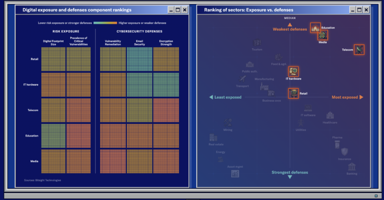The height and width of the screenshot is (200, 384).
Task: Click the Strongest defenses down arrow
Action: pos(290,177)
